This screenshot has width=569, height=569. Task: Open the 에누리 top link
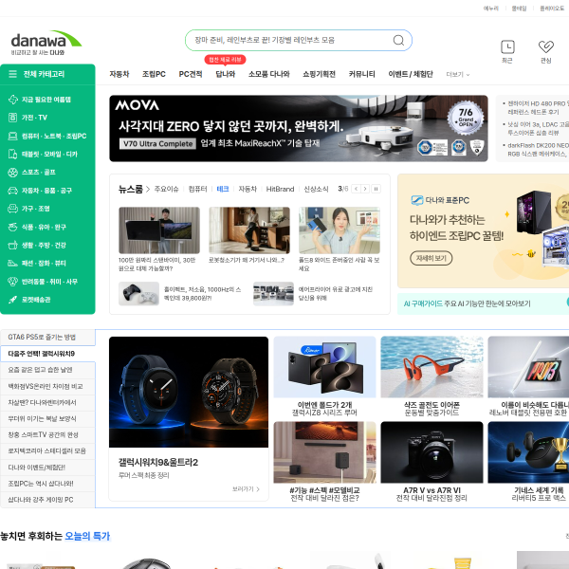point(491,9)
